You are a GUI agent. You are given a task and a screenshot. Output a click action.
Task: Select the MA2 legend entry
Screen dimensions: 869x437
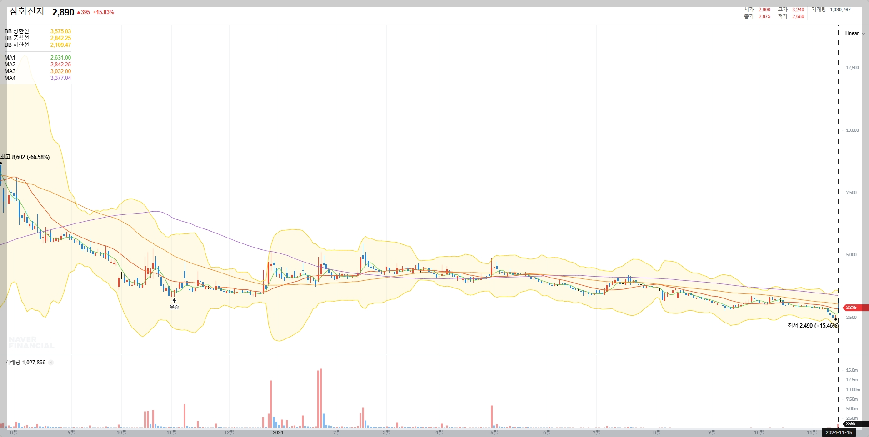click(10, 65)
